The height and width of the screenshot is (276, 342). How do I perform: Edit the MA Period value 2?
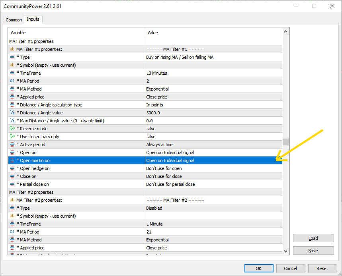click(214, 81)
